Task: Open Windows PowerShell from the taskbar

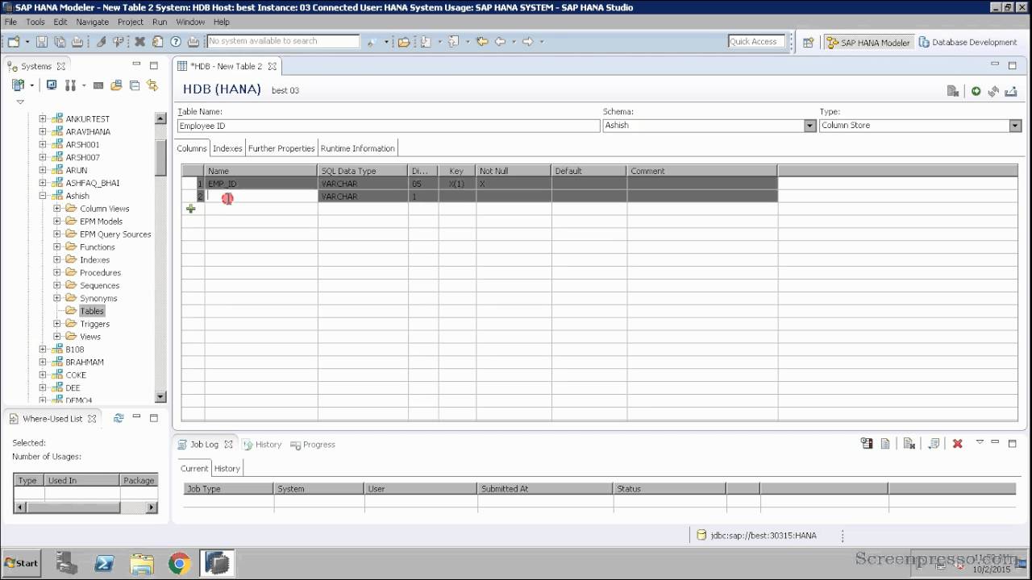Action: [x=105, y=563]
